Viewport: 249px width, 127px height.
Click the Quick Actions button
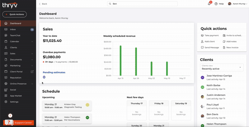14,14
